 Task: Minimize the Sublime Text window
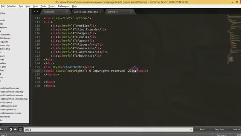[x=233, y=2]
